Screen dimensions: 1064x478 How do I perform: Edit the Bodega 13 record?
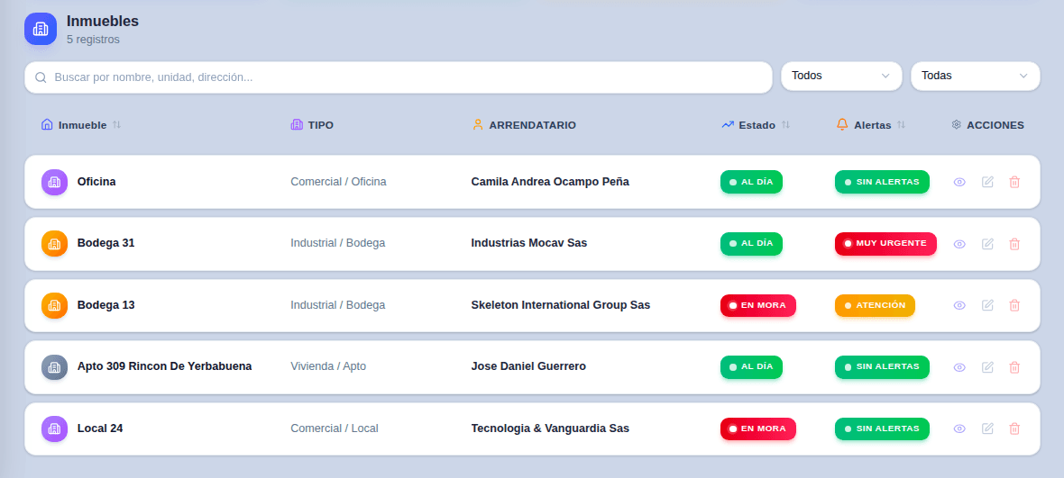coord(987,305)
